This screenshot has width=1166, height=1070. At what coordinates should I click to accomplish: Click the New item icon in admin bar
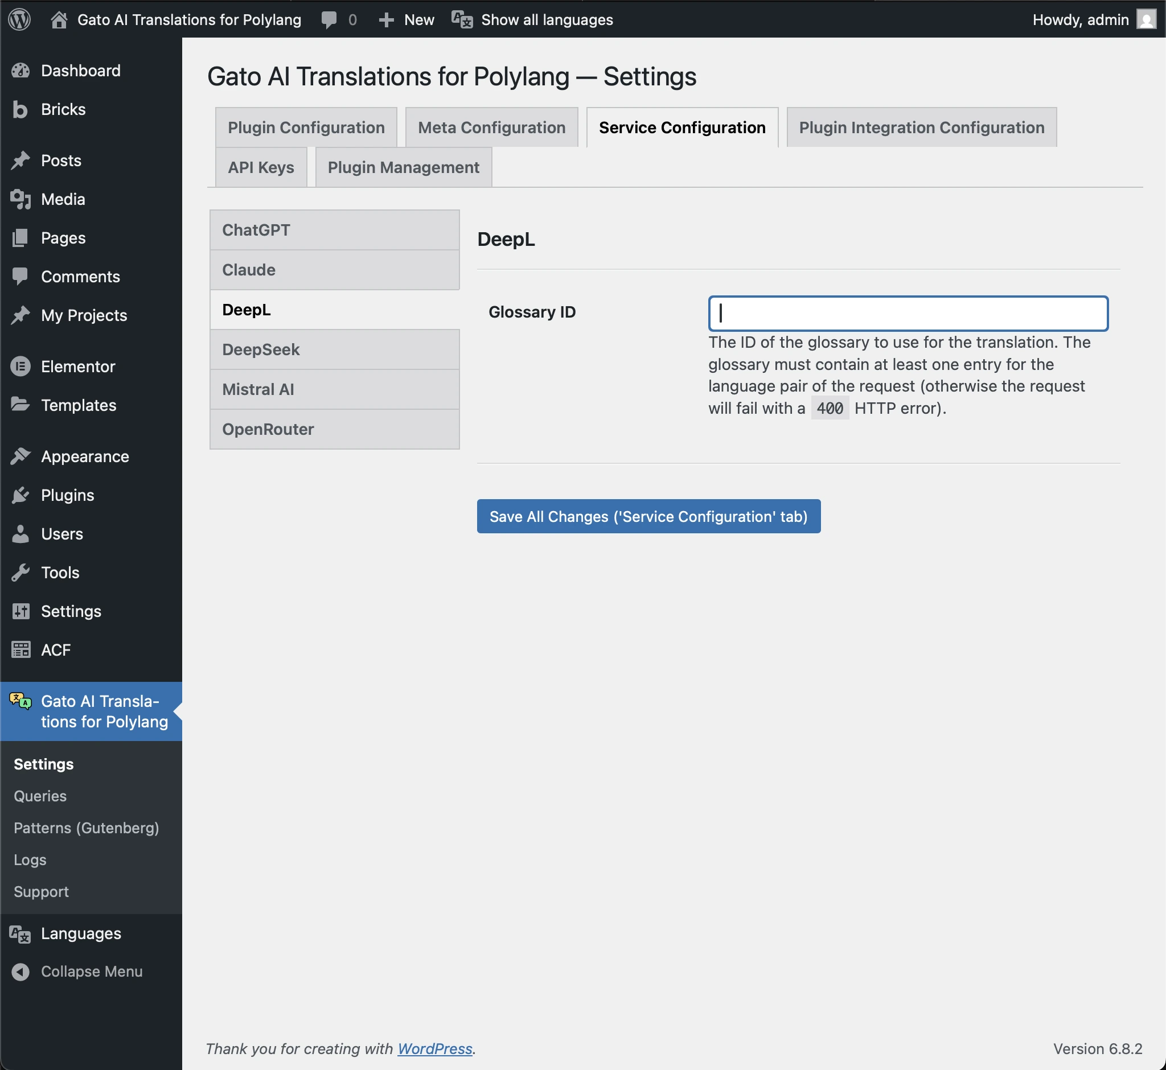tap(385, 19)
